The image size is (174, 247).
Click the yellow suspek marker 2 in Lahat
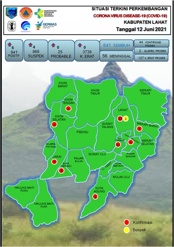point(126,119)
